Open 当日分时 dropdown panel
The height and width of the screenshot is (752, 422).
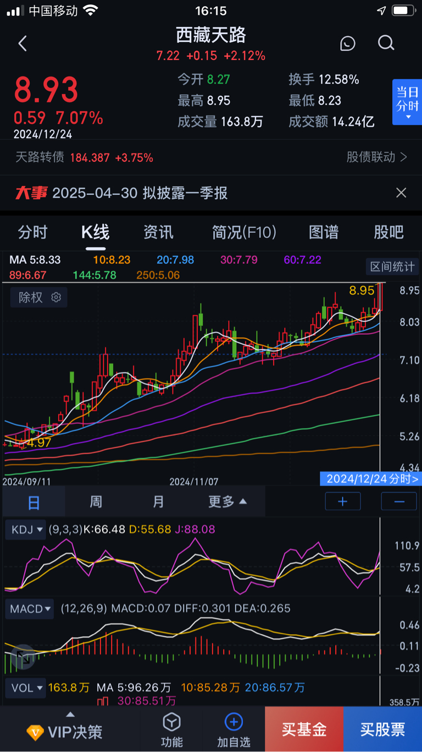point(407,102)
